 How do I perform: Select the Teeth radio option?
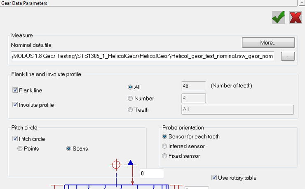click(131, 110)
